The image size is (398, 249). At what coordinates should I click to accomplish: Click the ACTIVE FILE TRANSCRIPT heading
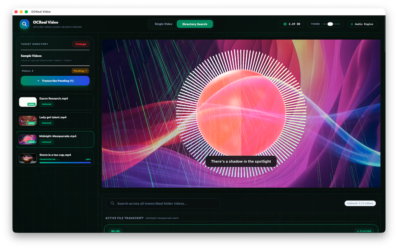[124, 218]
